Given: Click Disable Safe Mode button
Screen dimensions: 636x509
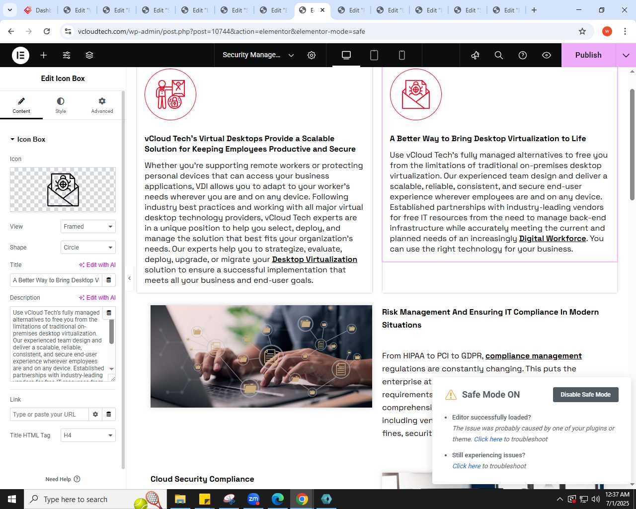Looking at the screenshot, I should [586, 395].
